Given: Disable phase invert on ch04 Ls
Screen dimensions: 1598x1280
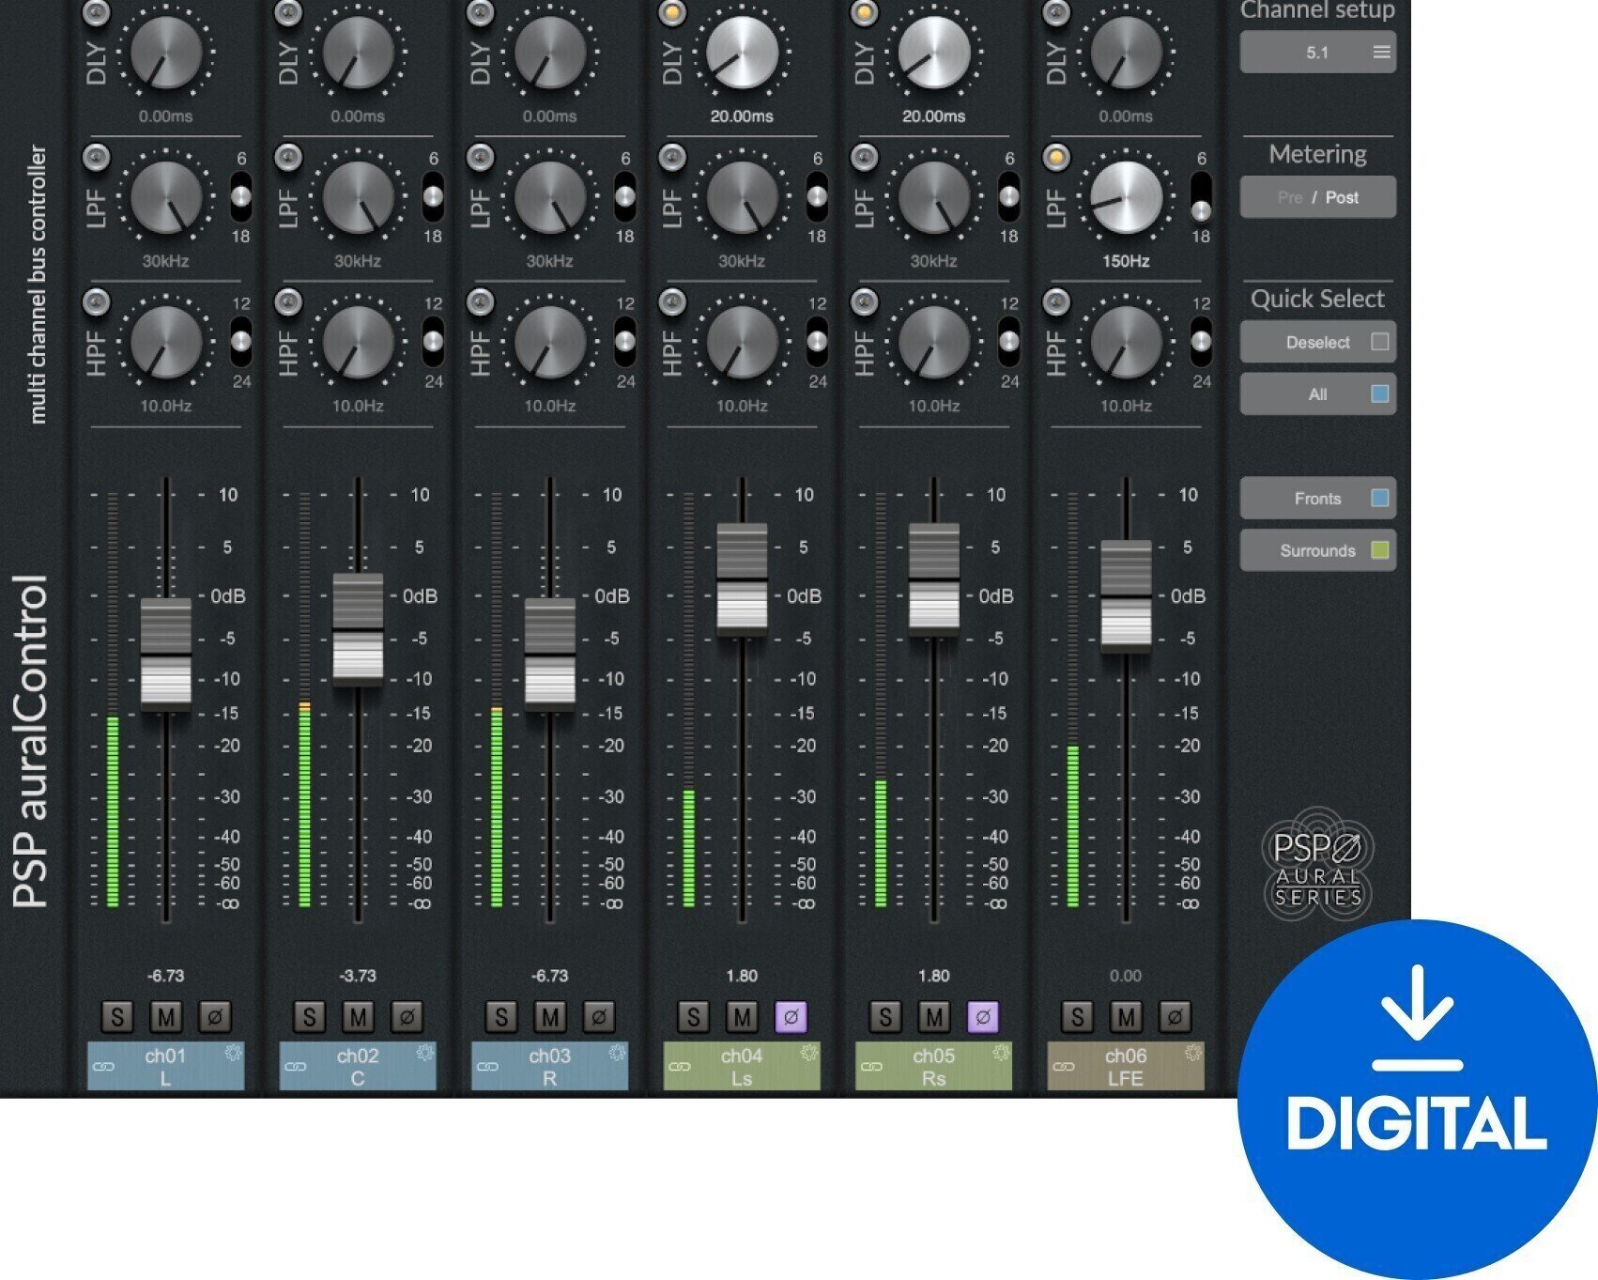Looking at the screenshot, I should click(791, 1017).
